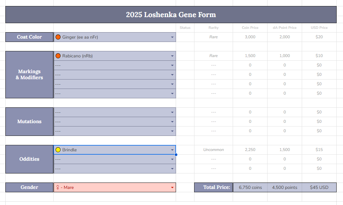The height and width of the screenshot is (205, 343).
Task: Click the Rarity column header
Action: [214, 28]
